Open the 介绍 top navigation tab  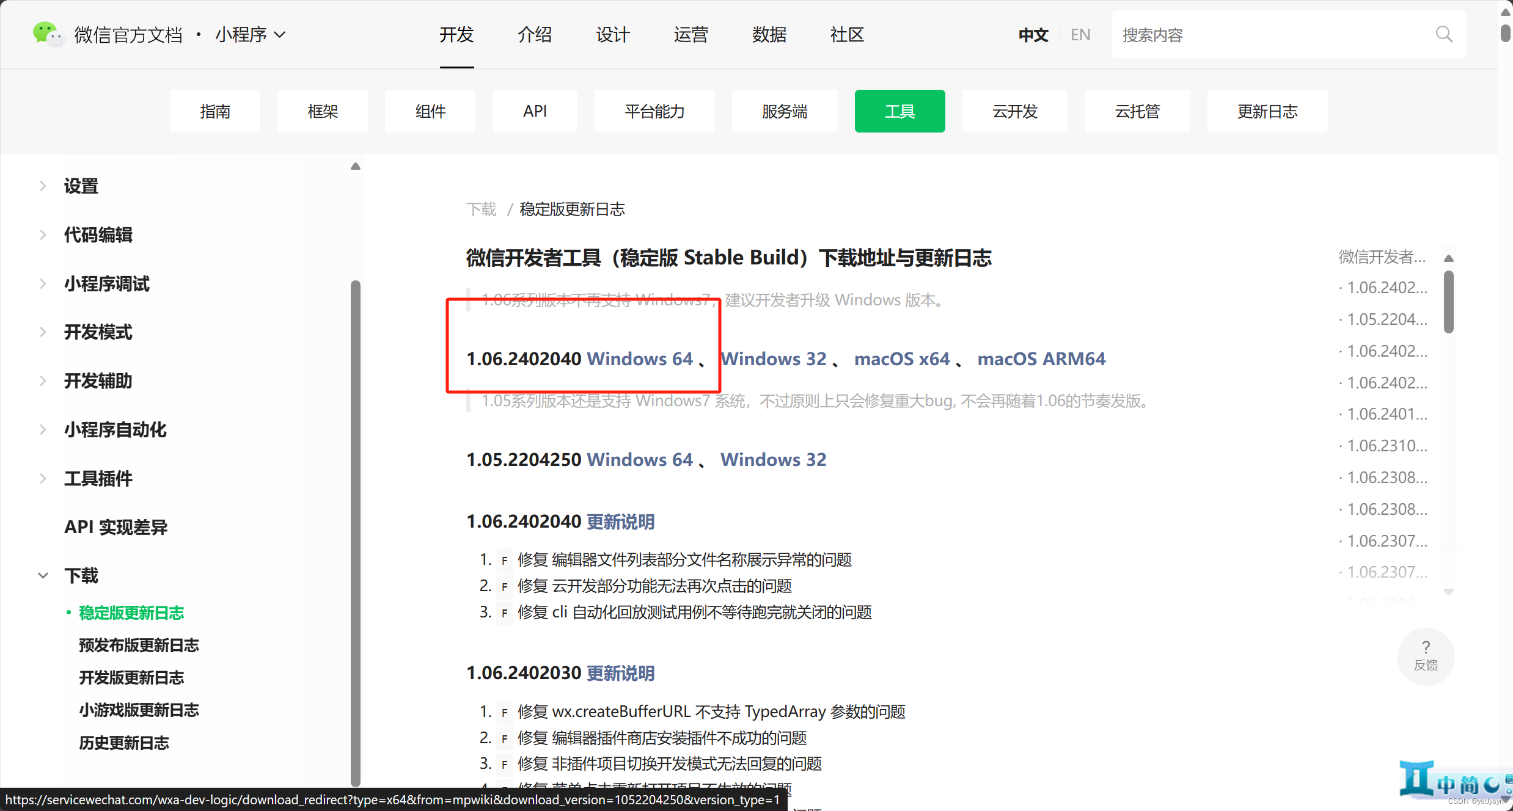(x=535, y=35)
